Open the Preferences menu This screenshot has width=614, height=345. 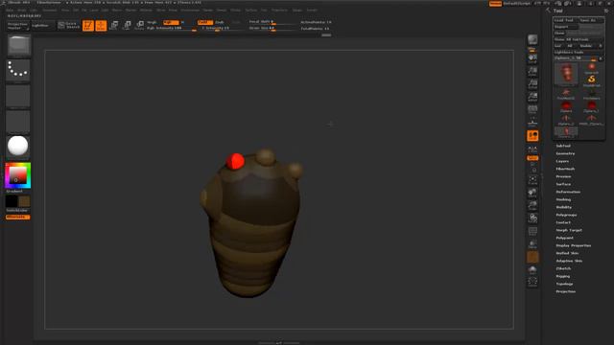click(190, 11)
